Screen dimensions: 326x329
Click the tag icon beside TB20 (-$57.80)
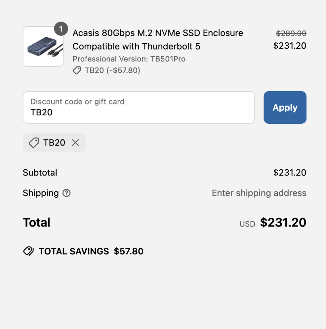[77, 70]
